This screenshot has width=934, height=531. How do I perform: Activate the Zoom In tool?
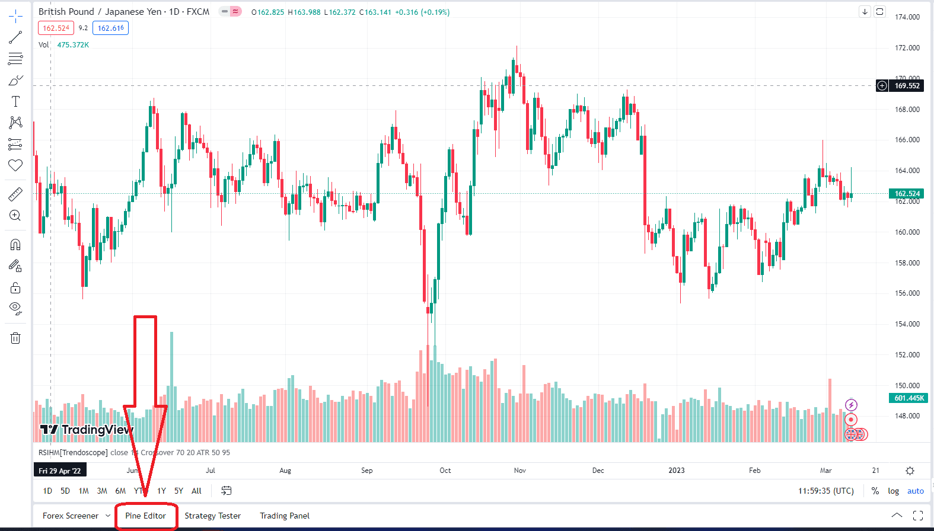tap(15, 215)
